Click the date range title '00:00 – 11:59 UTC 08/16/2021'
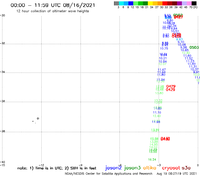The width and height of the screenshot is (200, 176). point(53,5)
